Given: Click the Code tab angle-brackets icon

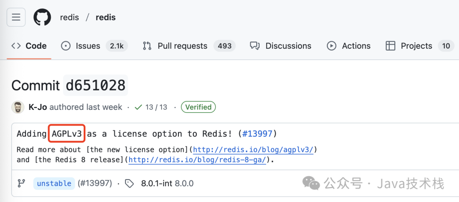Looking at the screenshot, I should [x=16, y=46].
